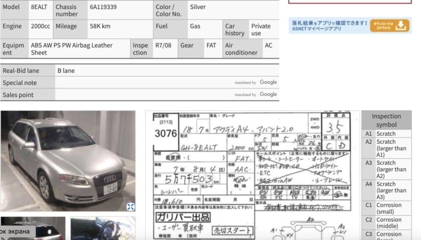Select Real-Bid lane value B lane
Screen dimensions: 421x240
tap(66, 71)
